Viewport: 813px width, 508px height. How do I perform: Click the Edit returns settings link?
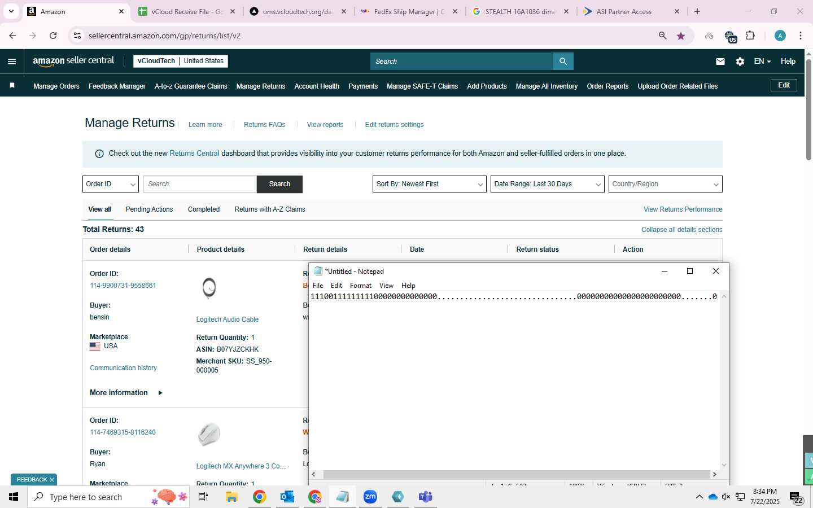(394, 125)
